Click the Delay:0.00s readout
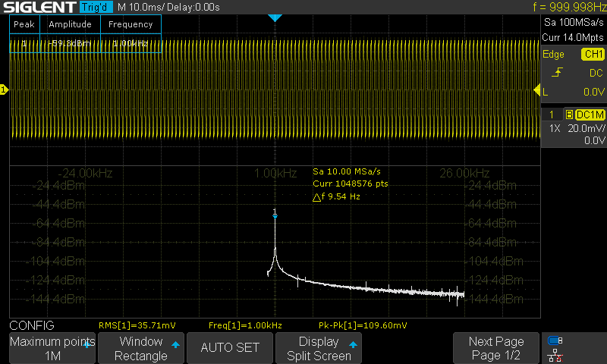The width and height of the screenshot is (607, 364). click(193, 7)
